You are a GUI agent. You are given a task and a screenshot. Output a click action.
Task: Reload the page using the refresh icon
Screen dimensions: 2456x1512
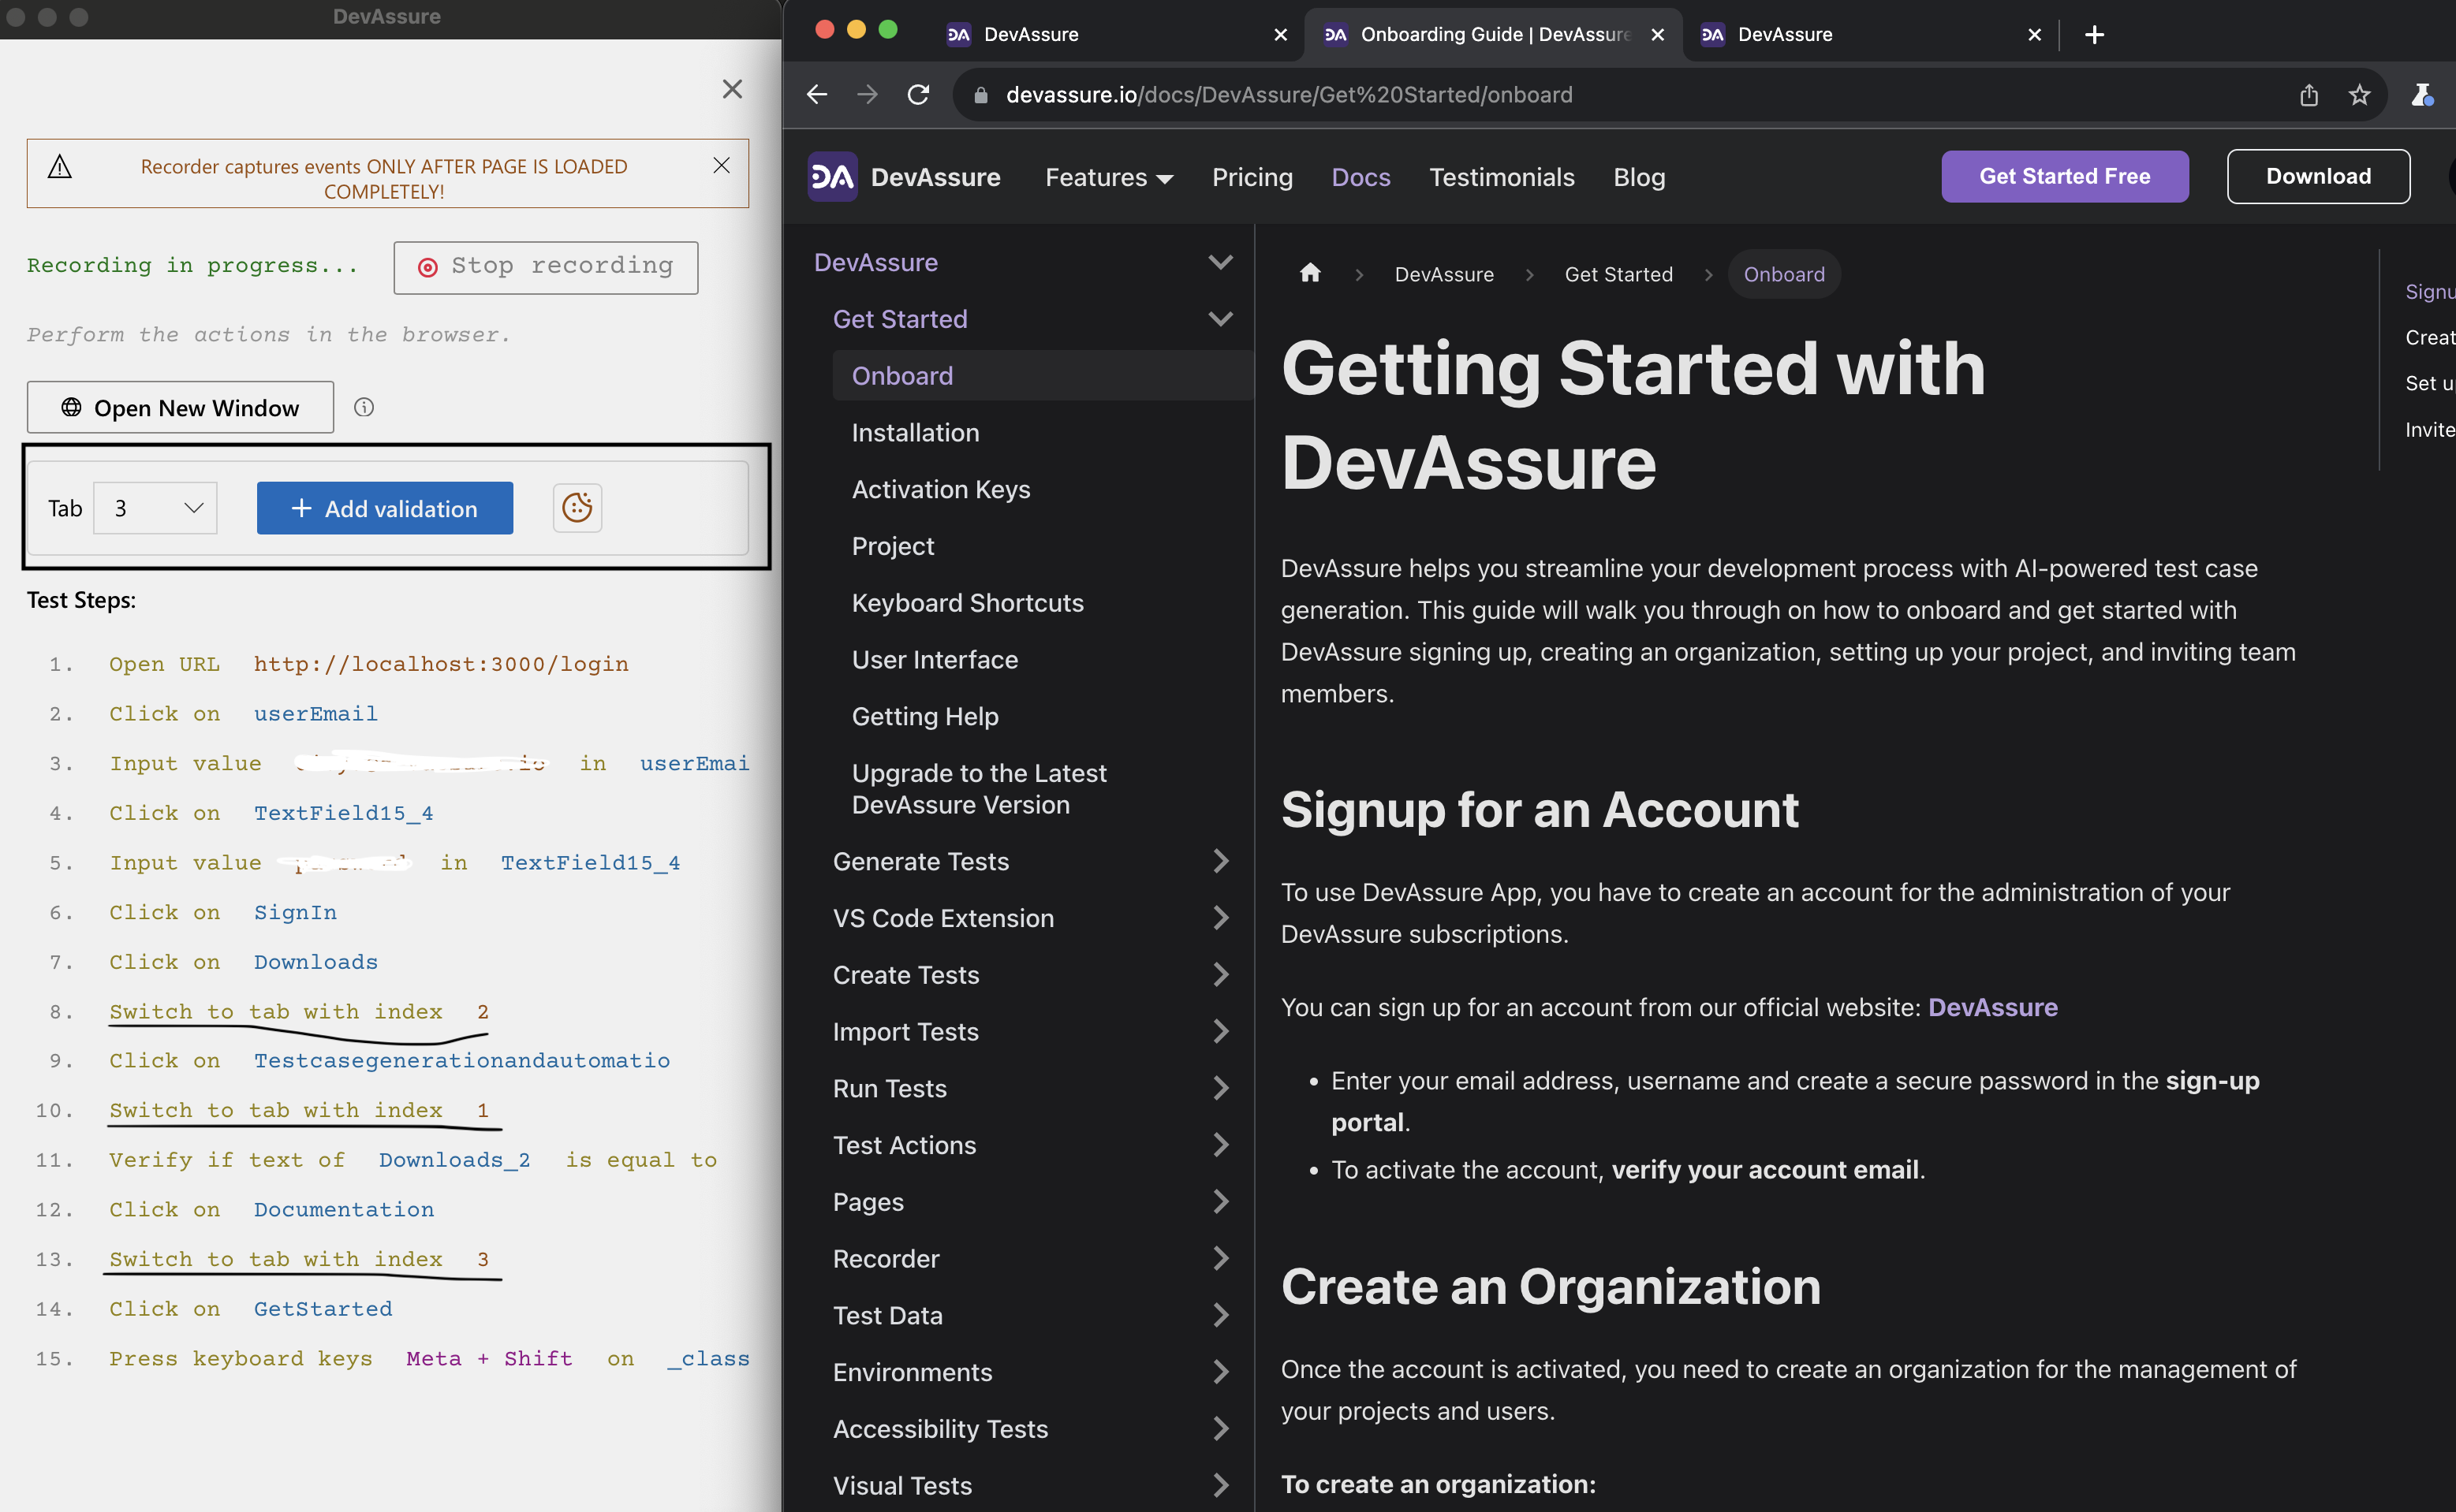[917, 94]
